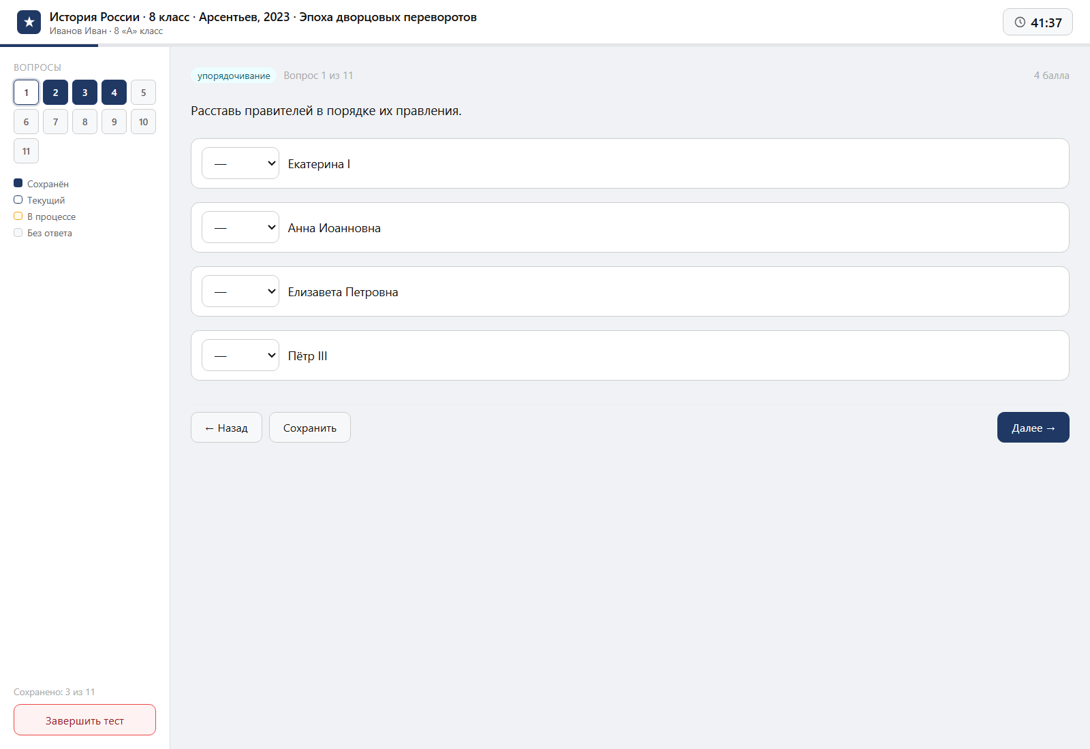The width and height of the screenshot is (1090, 749).
Task: Open order dropdown for Анна Иоанновна
Action: coord(240,227)
